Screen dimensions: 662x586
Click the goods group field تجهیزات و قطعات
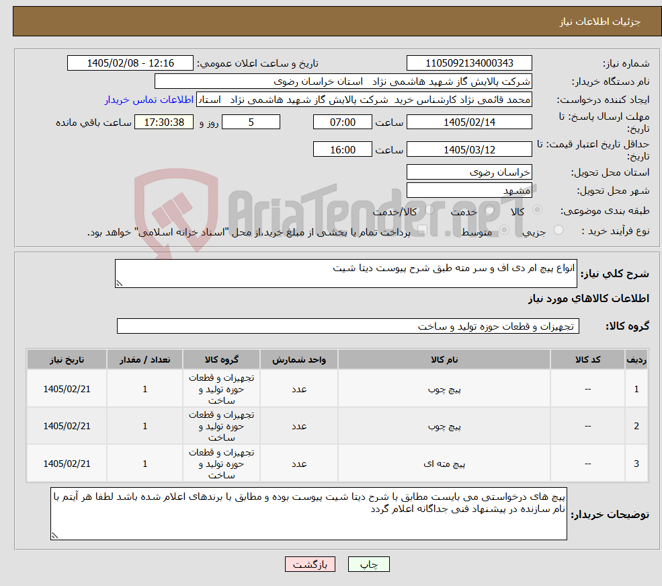348,326
